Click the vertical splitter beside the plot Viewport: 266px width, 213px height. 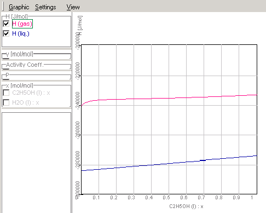[72, 112]
